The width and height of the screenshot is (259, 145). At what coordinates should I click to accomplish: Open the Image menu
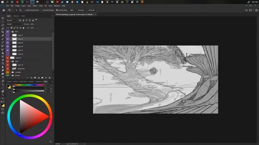point(17,6)
